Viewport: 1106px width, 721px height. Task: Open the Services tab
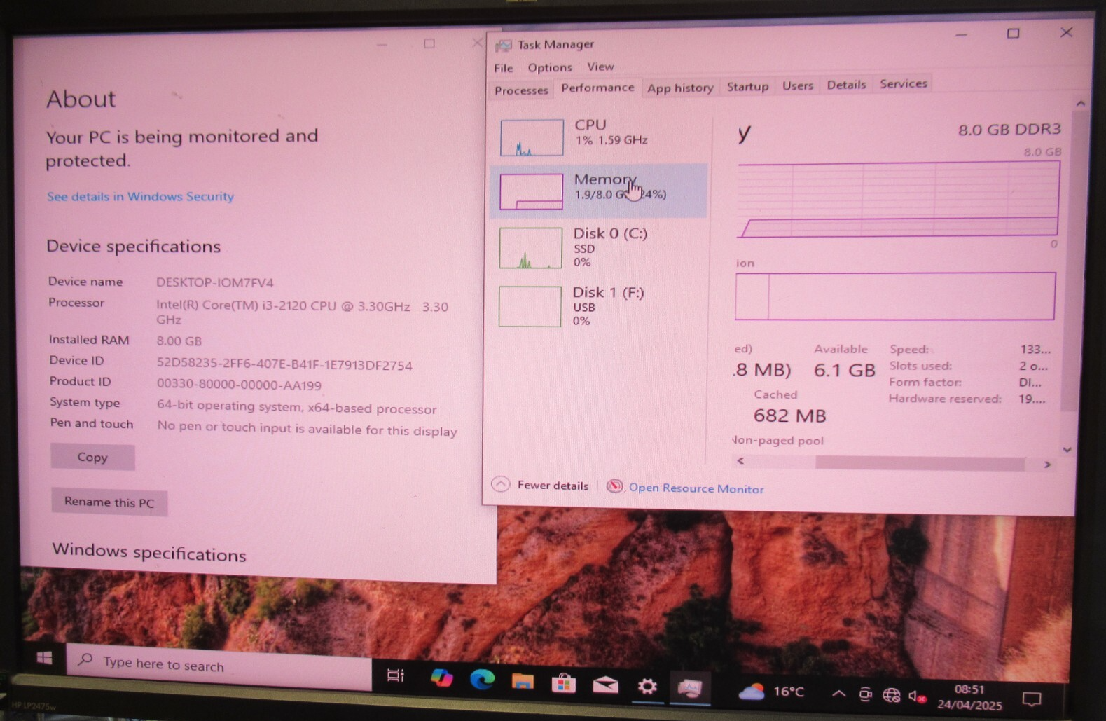pyautogui.click(x=904, y=83)
